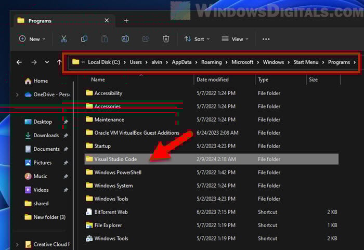Expand chevron after Start Menu breadcrumb
This screenshot has height=250, width=364.
pyautogui.click(x=323, y=62)
